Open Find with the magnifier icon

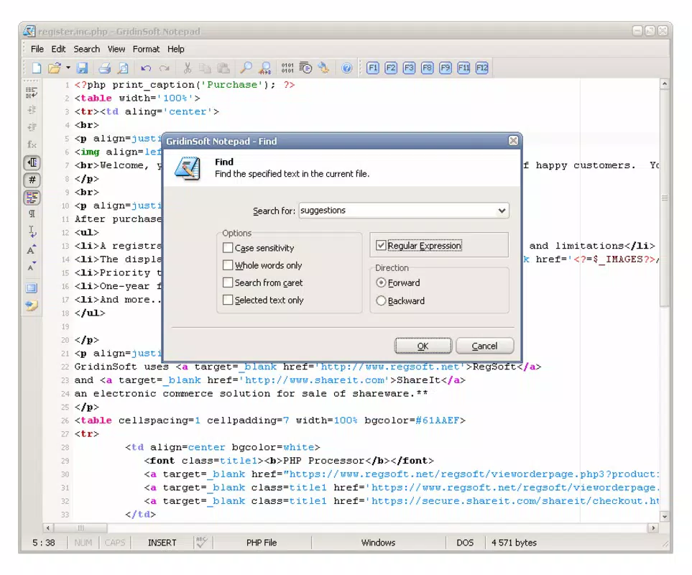click(246, 68)
